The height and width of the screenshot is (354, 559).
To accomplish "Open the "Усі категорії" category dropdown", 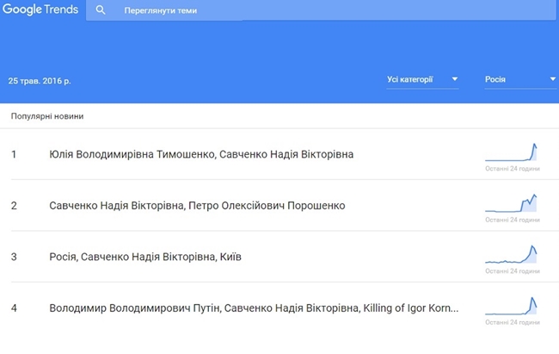I will (421, 79).
